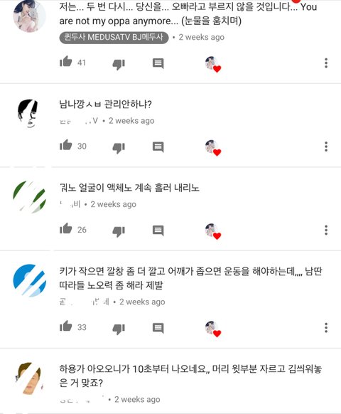Screen dimensions: 341x414
Task: Like the comment with 33 likes
Action: [x=66, y=327]
